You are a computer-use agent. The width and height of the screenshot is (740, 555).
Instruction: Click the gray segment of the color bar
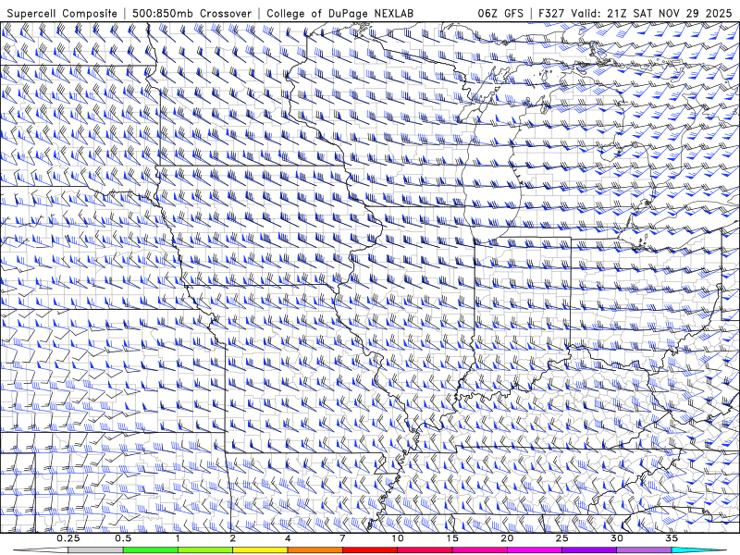coord(96,550)
